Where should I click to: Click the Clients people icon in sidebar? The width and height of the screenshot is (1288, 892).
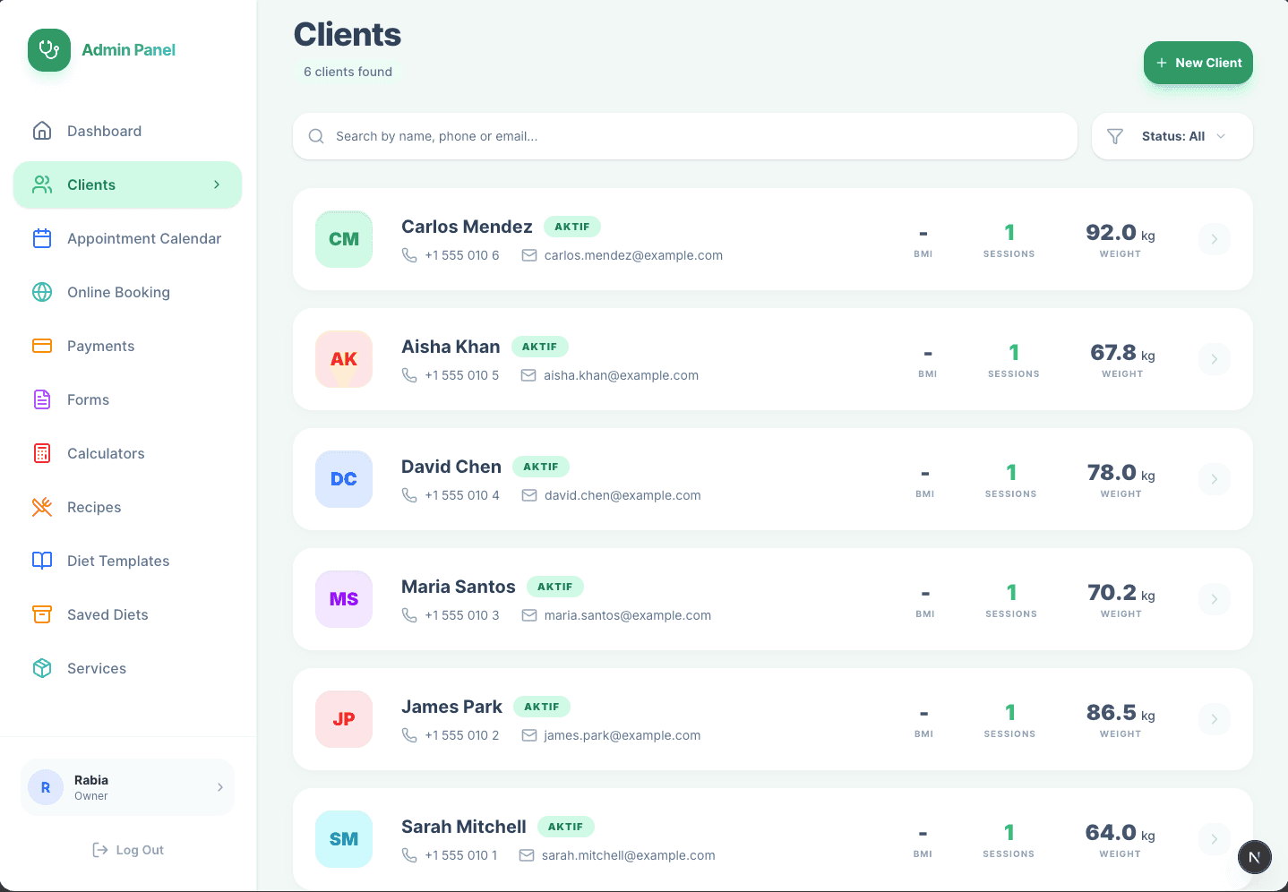click(x=42, y=184)
